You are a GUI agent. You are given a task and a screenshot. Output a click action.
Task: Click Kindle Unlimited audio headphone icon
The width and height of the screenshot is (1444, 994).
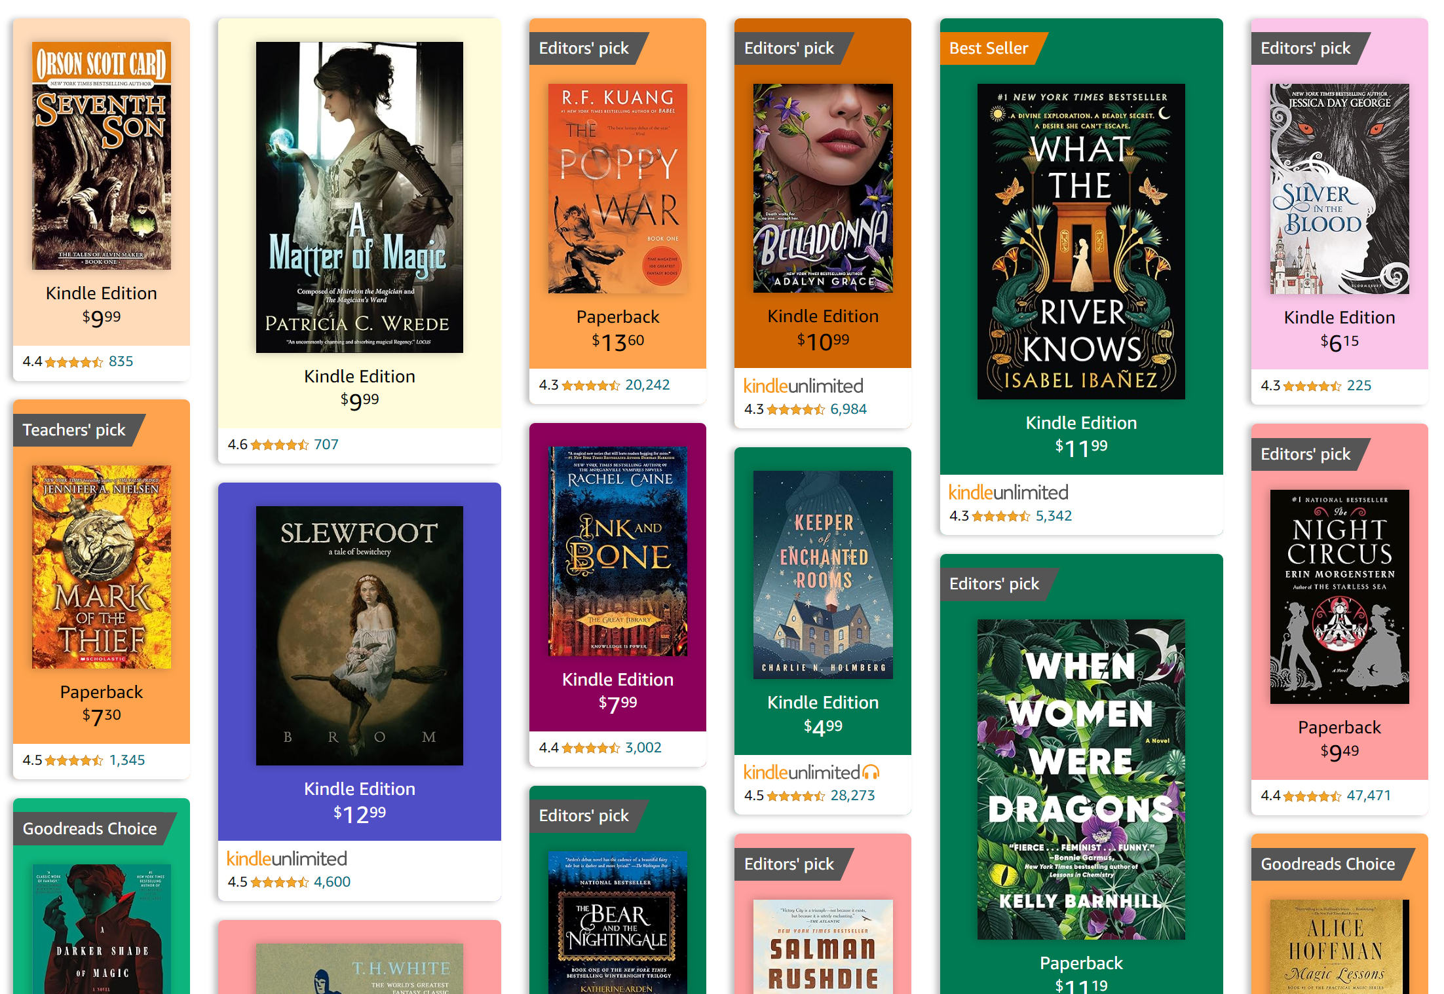point(871,773)
